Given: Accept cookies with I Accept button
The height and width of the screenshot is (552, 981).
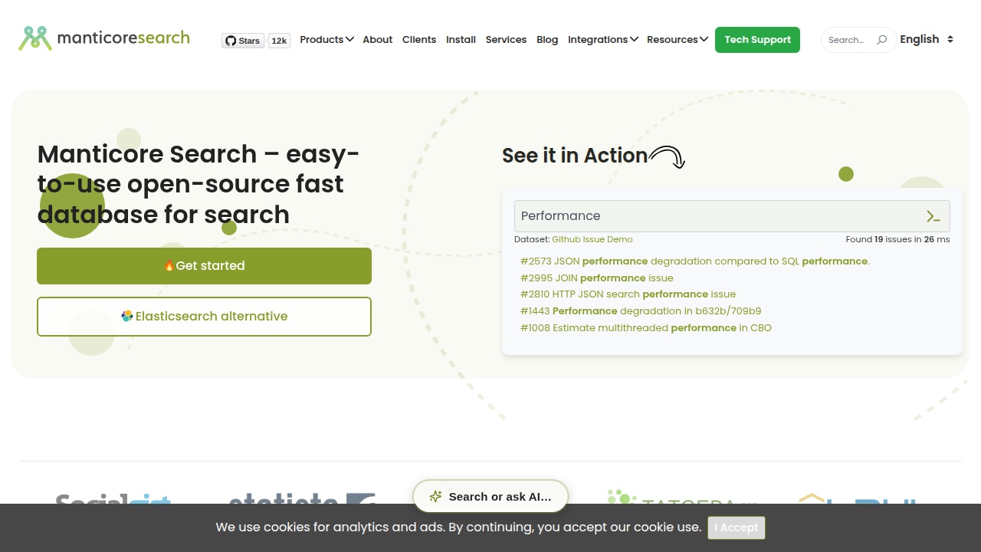Looking at the screenshot, I should click(x=737, y=527).
